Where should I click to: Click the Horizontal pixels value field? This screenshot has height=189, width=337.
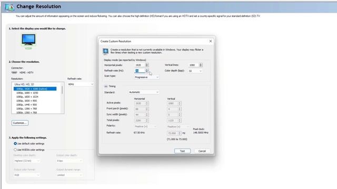point(140,65)
